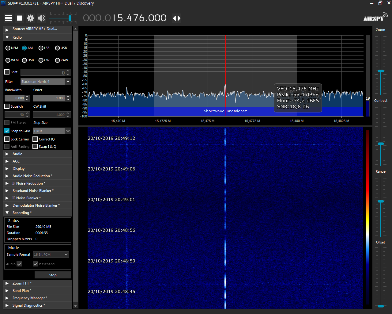Adjust the Range slider handle
The width and height of the screenshot is (392, 314).
381,201
